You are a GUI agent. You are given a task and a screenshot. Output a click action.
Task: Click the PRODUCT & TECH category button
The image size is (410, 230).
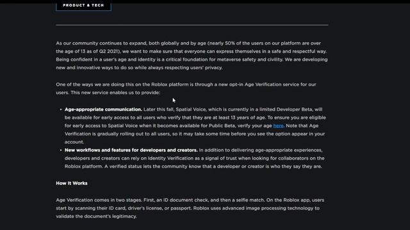[83, 6]
